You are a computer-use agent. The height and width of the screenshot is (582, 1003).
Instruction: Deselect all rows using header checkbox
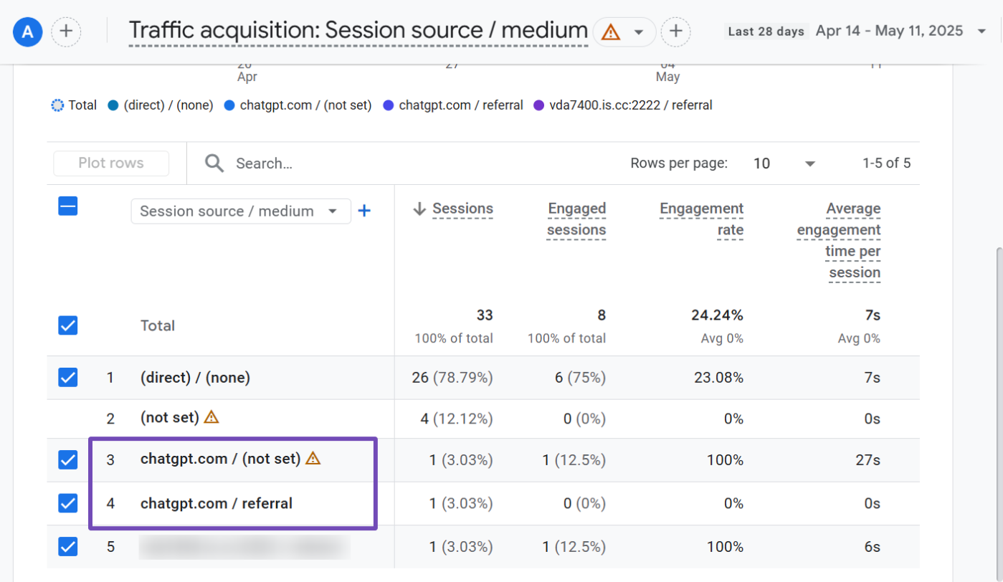(68, 206)
